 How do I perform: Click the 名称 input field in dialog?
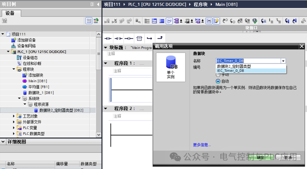click(248, 61)
